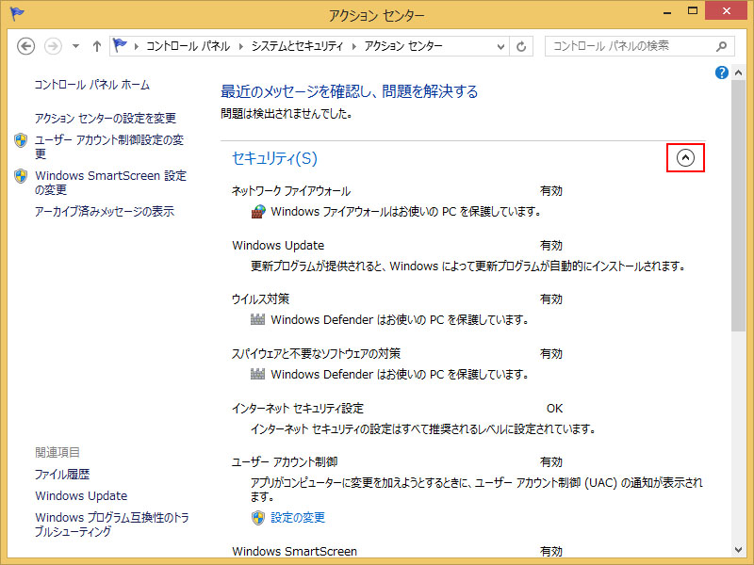Viewport: 754px width, 565px height.
Task: Open アーカイブ済みメッセージの表示 link
Action: point(105,211)
